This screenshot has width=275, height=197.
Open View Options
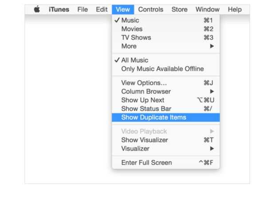point(144,83)
